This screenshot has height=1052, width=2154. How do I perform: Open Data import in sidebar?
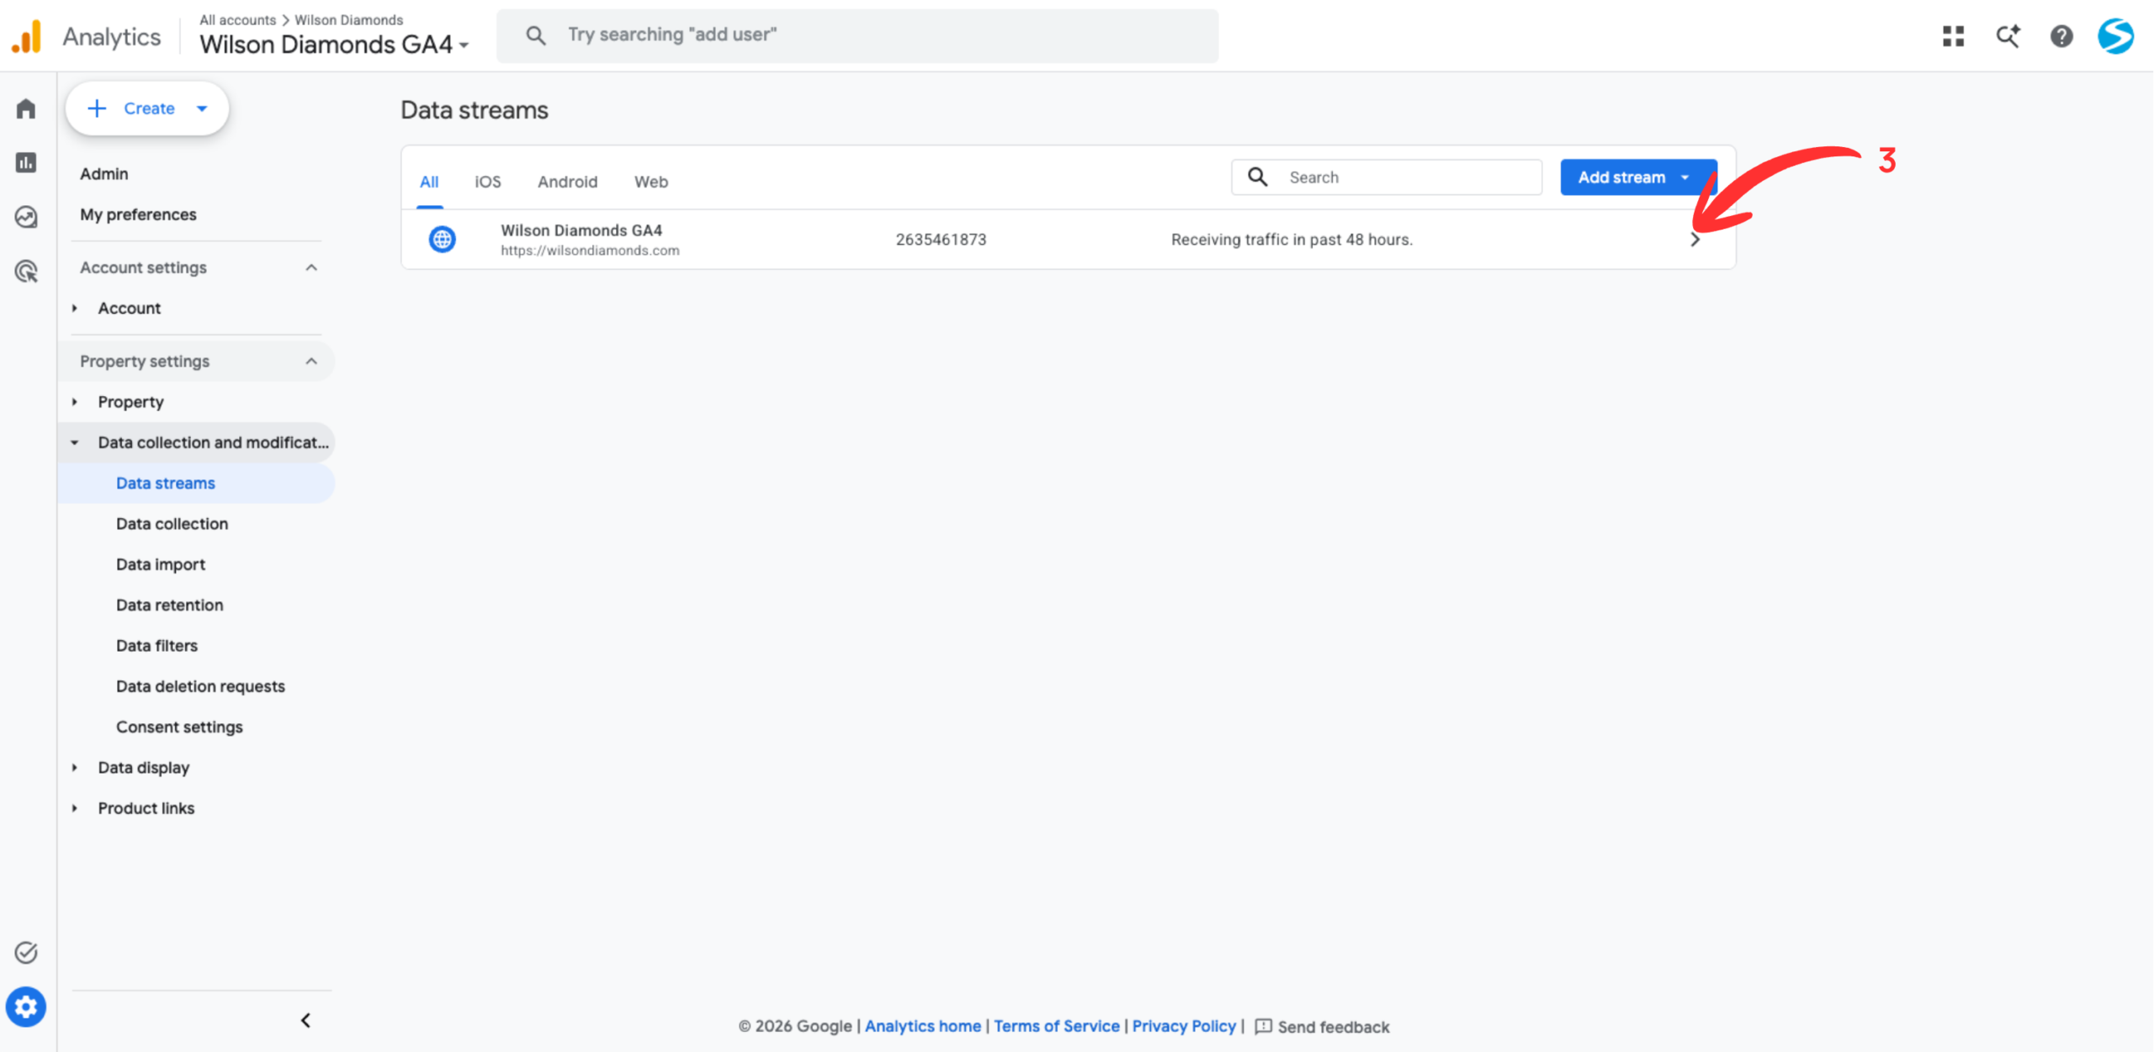[161, 564]
